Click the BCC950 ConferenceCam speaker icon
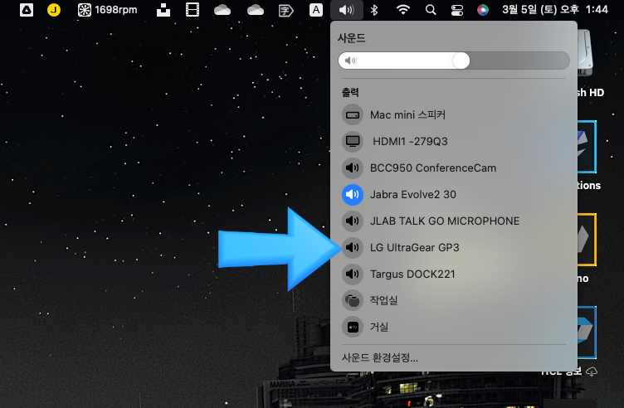624x408 pixels. [x=353, y=168]
